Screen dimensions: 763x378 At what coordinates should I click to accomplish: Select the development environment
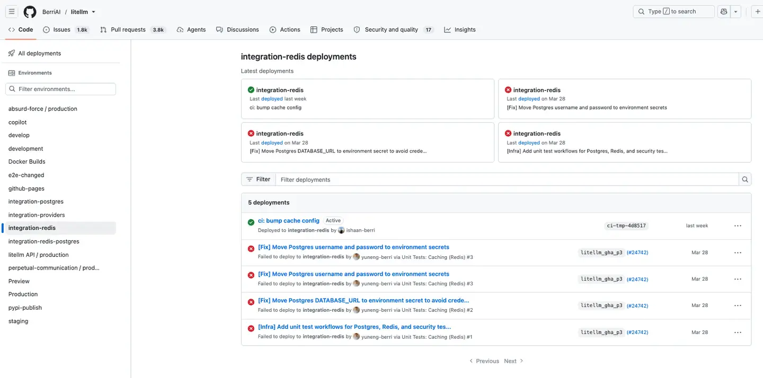tap(26, 149)
